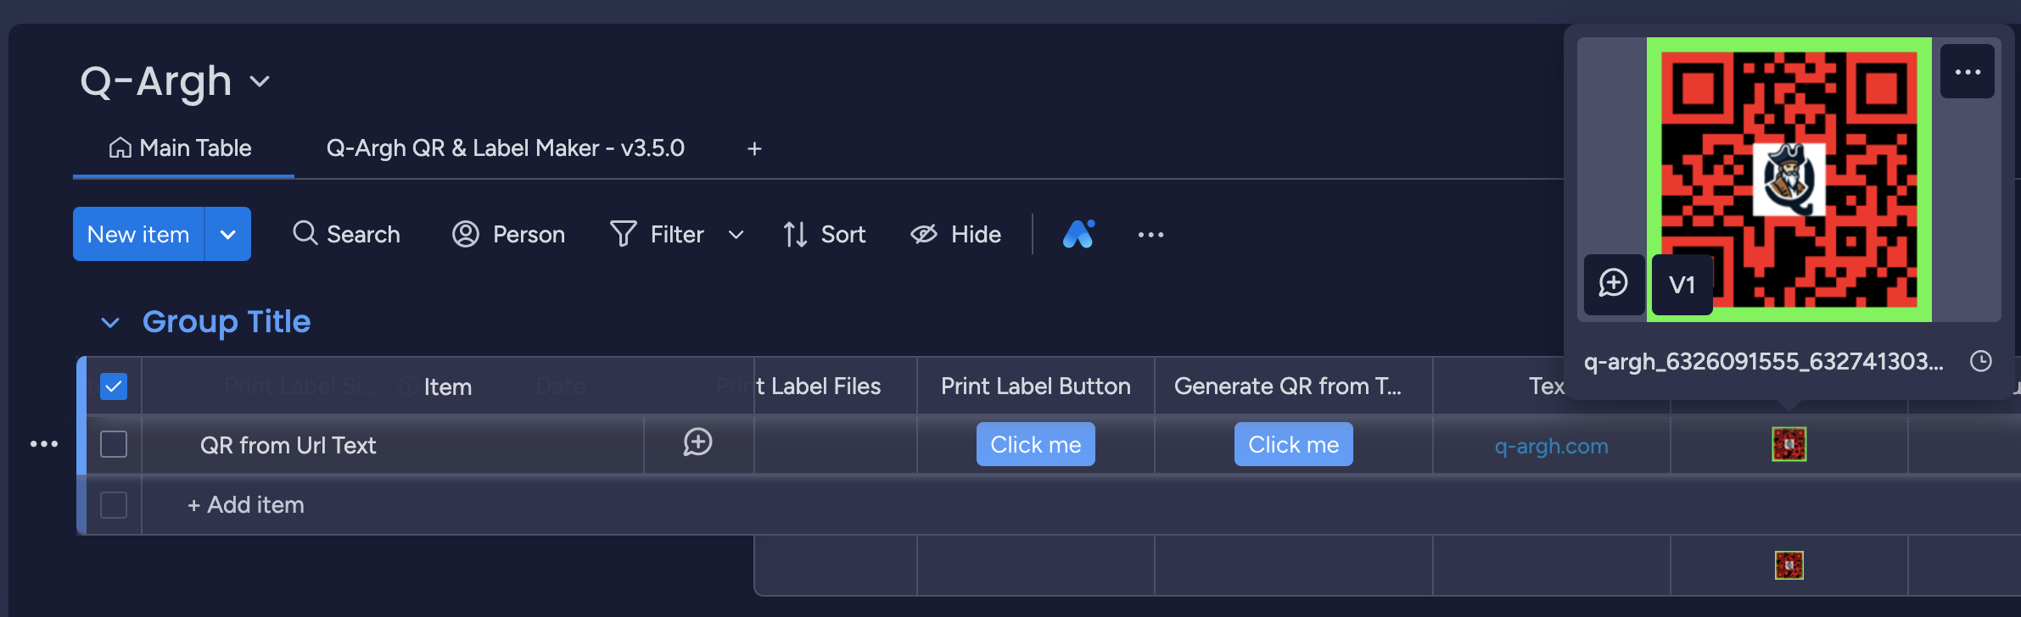Switch to the Main Table tab
2021x617 pixels.
(x=181, y=148)
